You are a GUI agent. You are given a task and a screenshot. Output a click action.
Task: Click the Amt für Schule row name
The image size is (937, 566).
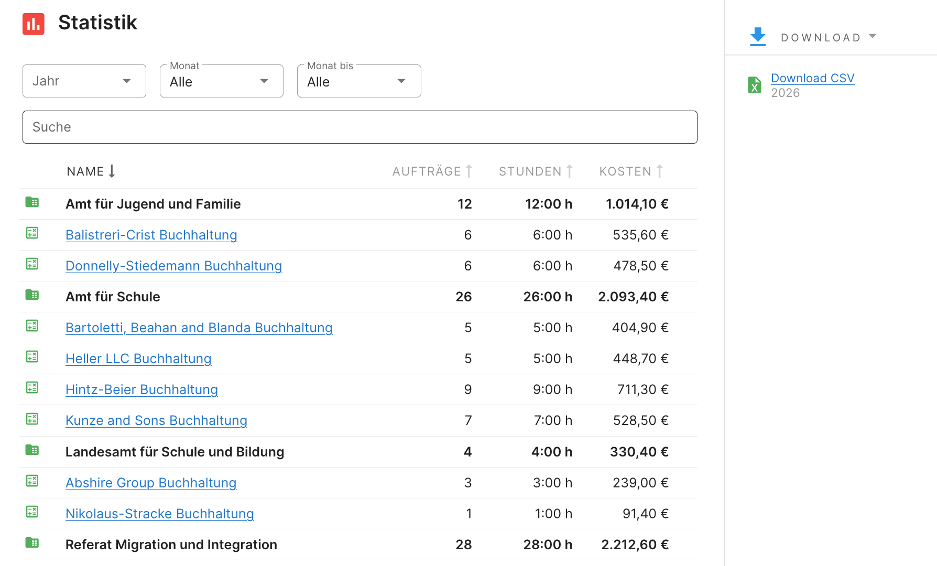(x=113, y=297)
